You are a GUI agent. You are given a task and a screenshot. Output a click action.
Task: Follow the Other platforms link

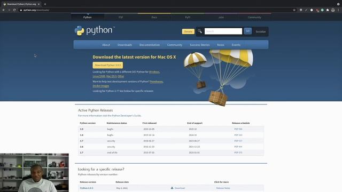[x=121, y=76]
